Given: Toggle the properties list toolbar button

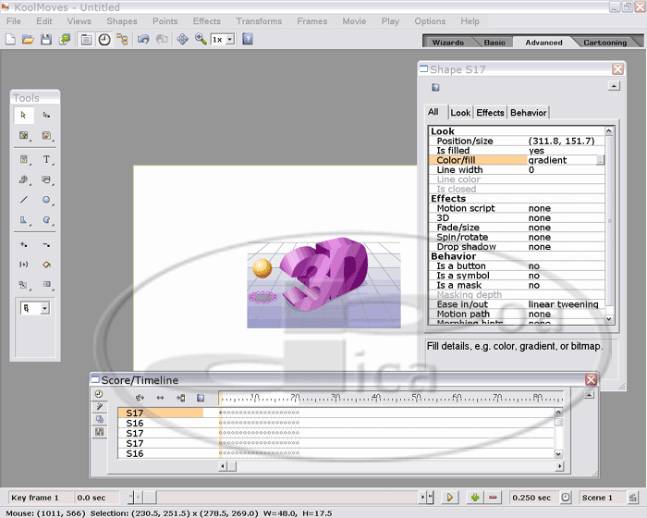Looking at the screenshot, I should (86, 40).
